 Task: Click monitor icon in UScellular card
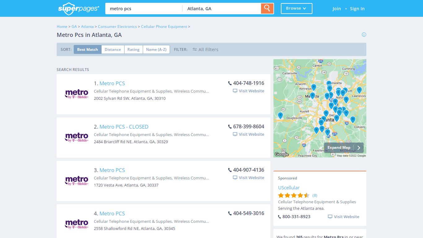[330, 217]
